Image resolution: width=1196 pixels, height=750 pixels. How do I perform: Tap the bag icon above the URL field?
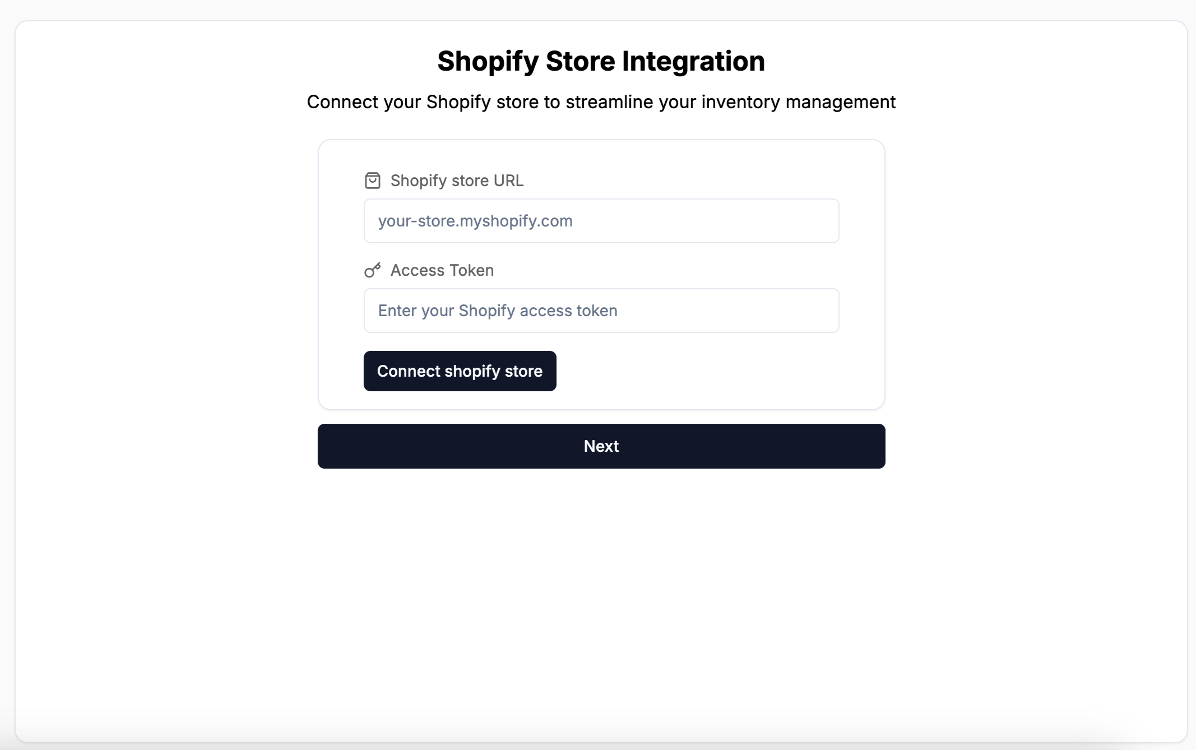(x=373, y=180)
